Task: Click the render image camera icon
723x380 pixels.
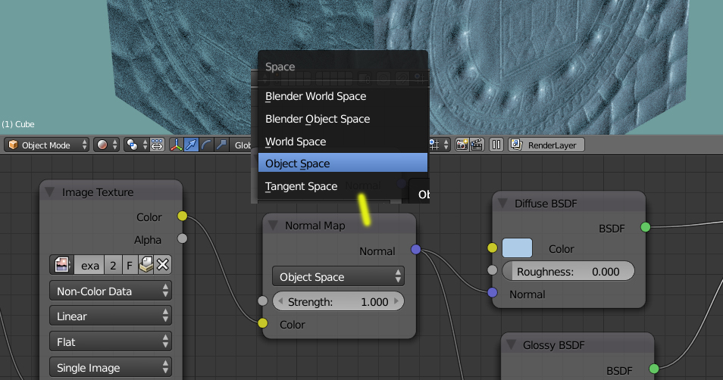Action: (x=462, y=145)
